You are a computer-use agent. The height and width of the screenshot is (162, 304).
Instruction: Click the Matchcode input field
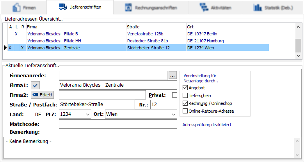[118, 124]
